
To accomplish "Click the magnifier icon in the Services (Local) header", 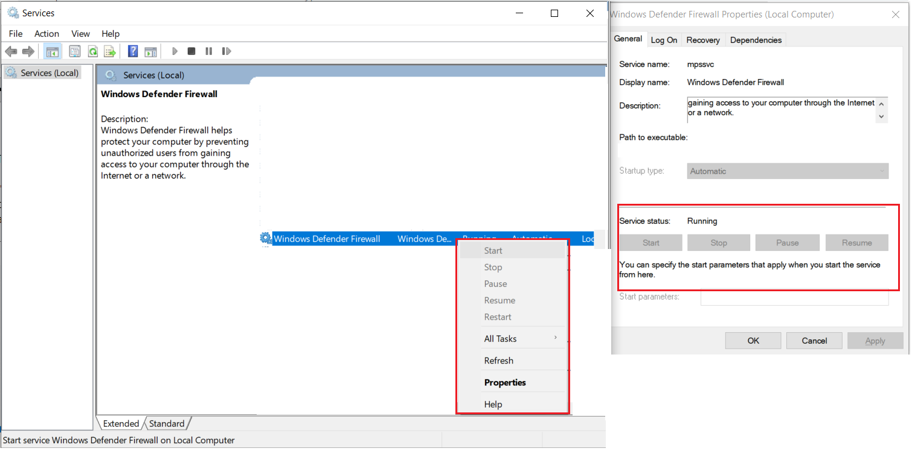I will click(x=110, y=75).
